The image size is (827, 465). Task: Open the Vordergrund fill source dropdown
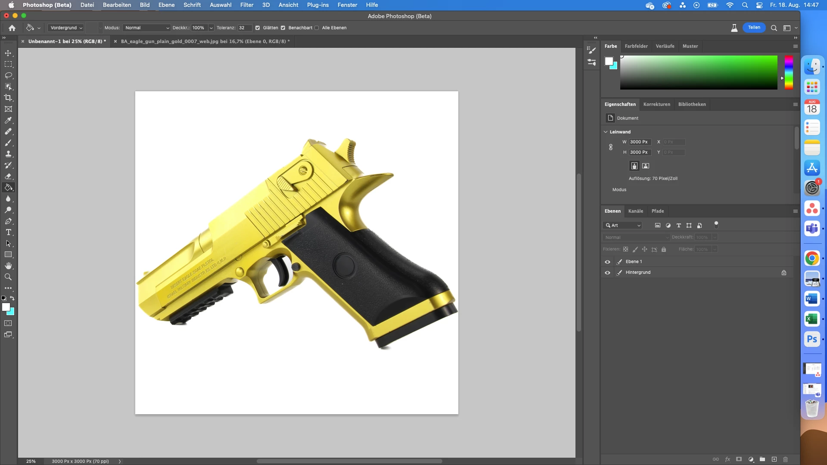pyautogui.click(x=66, y=28)
